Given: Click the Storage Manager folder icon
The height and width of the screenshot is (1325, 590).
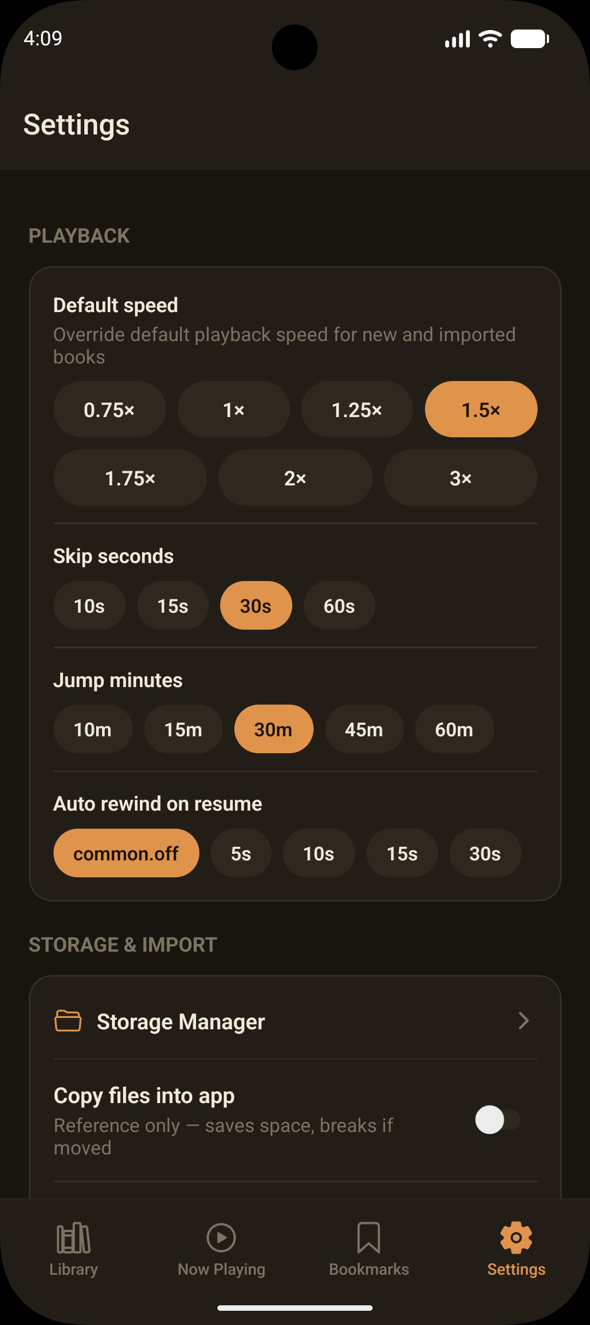Looking at the screenshot, I should (68, 1021).
